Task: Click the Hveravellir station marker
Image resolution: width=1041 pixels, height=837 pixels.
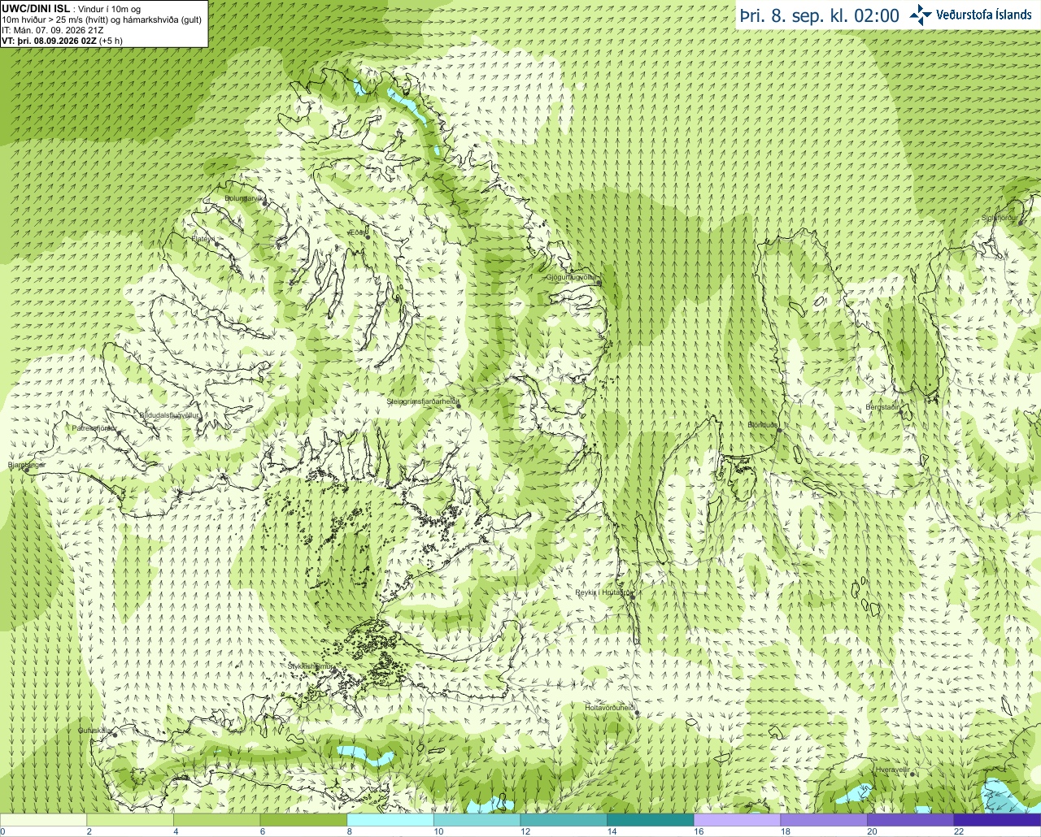Action: 913,774
